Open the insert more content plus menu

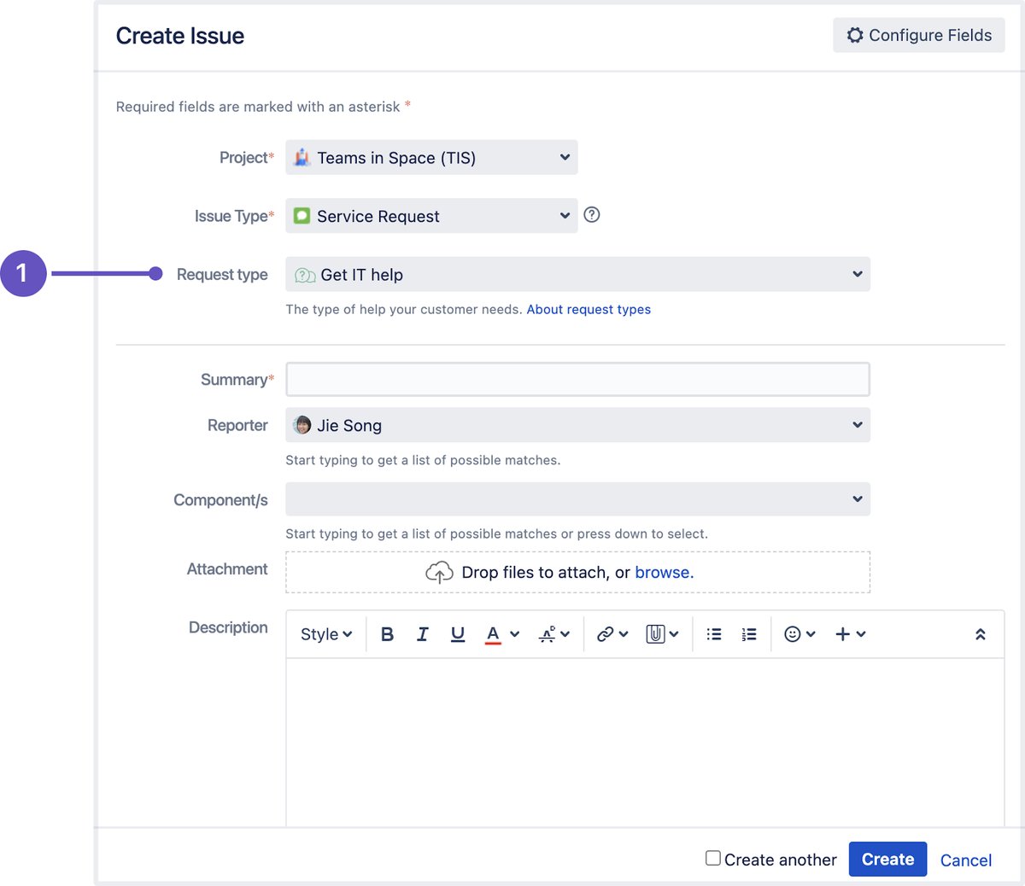tap(846, 633)
